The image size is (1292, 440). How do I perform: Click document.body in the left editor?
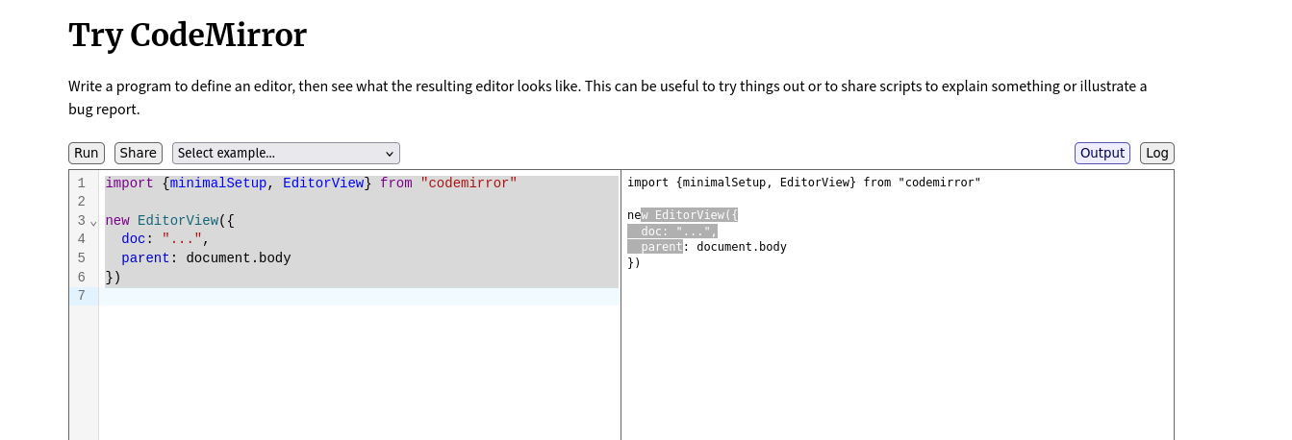(x=238, y=258)
